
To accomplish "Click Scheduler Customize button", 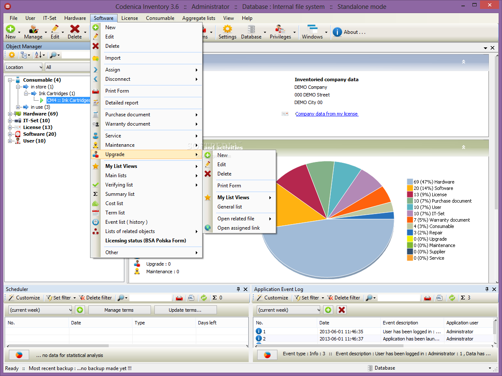I will [25, 298].
